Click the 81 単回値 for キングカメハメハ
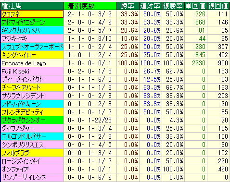This screenshot has width=230, height=182. (202, 30)
